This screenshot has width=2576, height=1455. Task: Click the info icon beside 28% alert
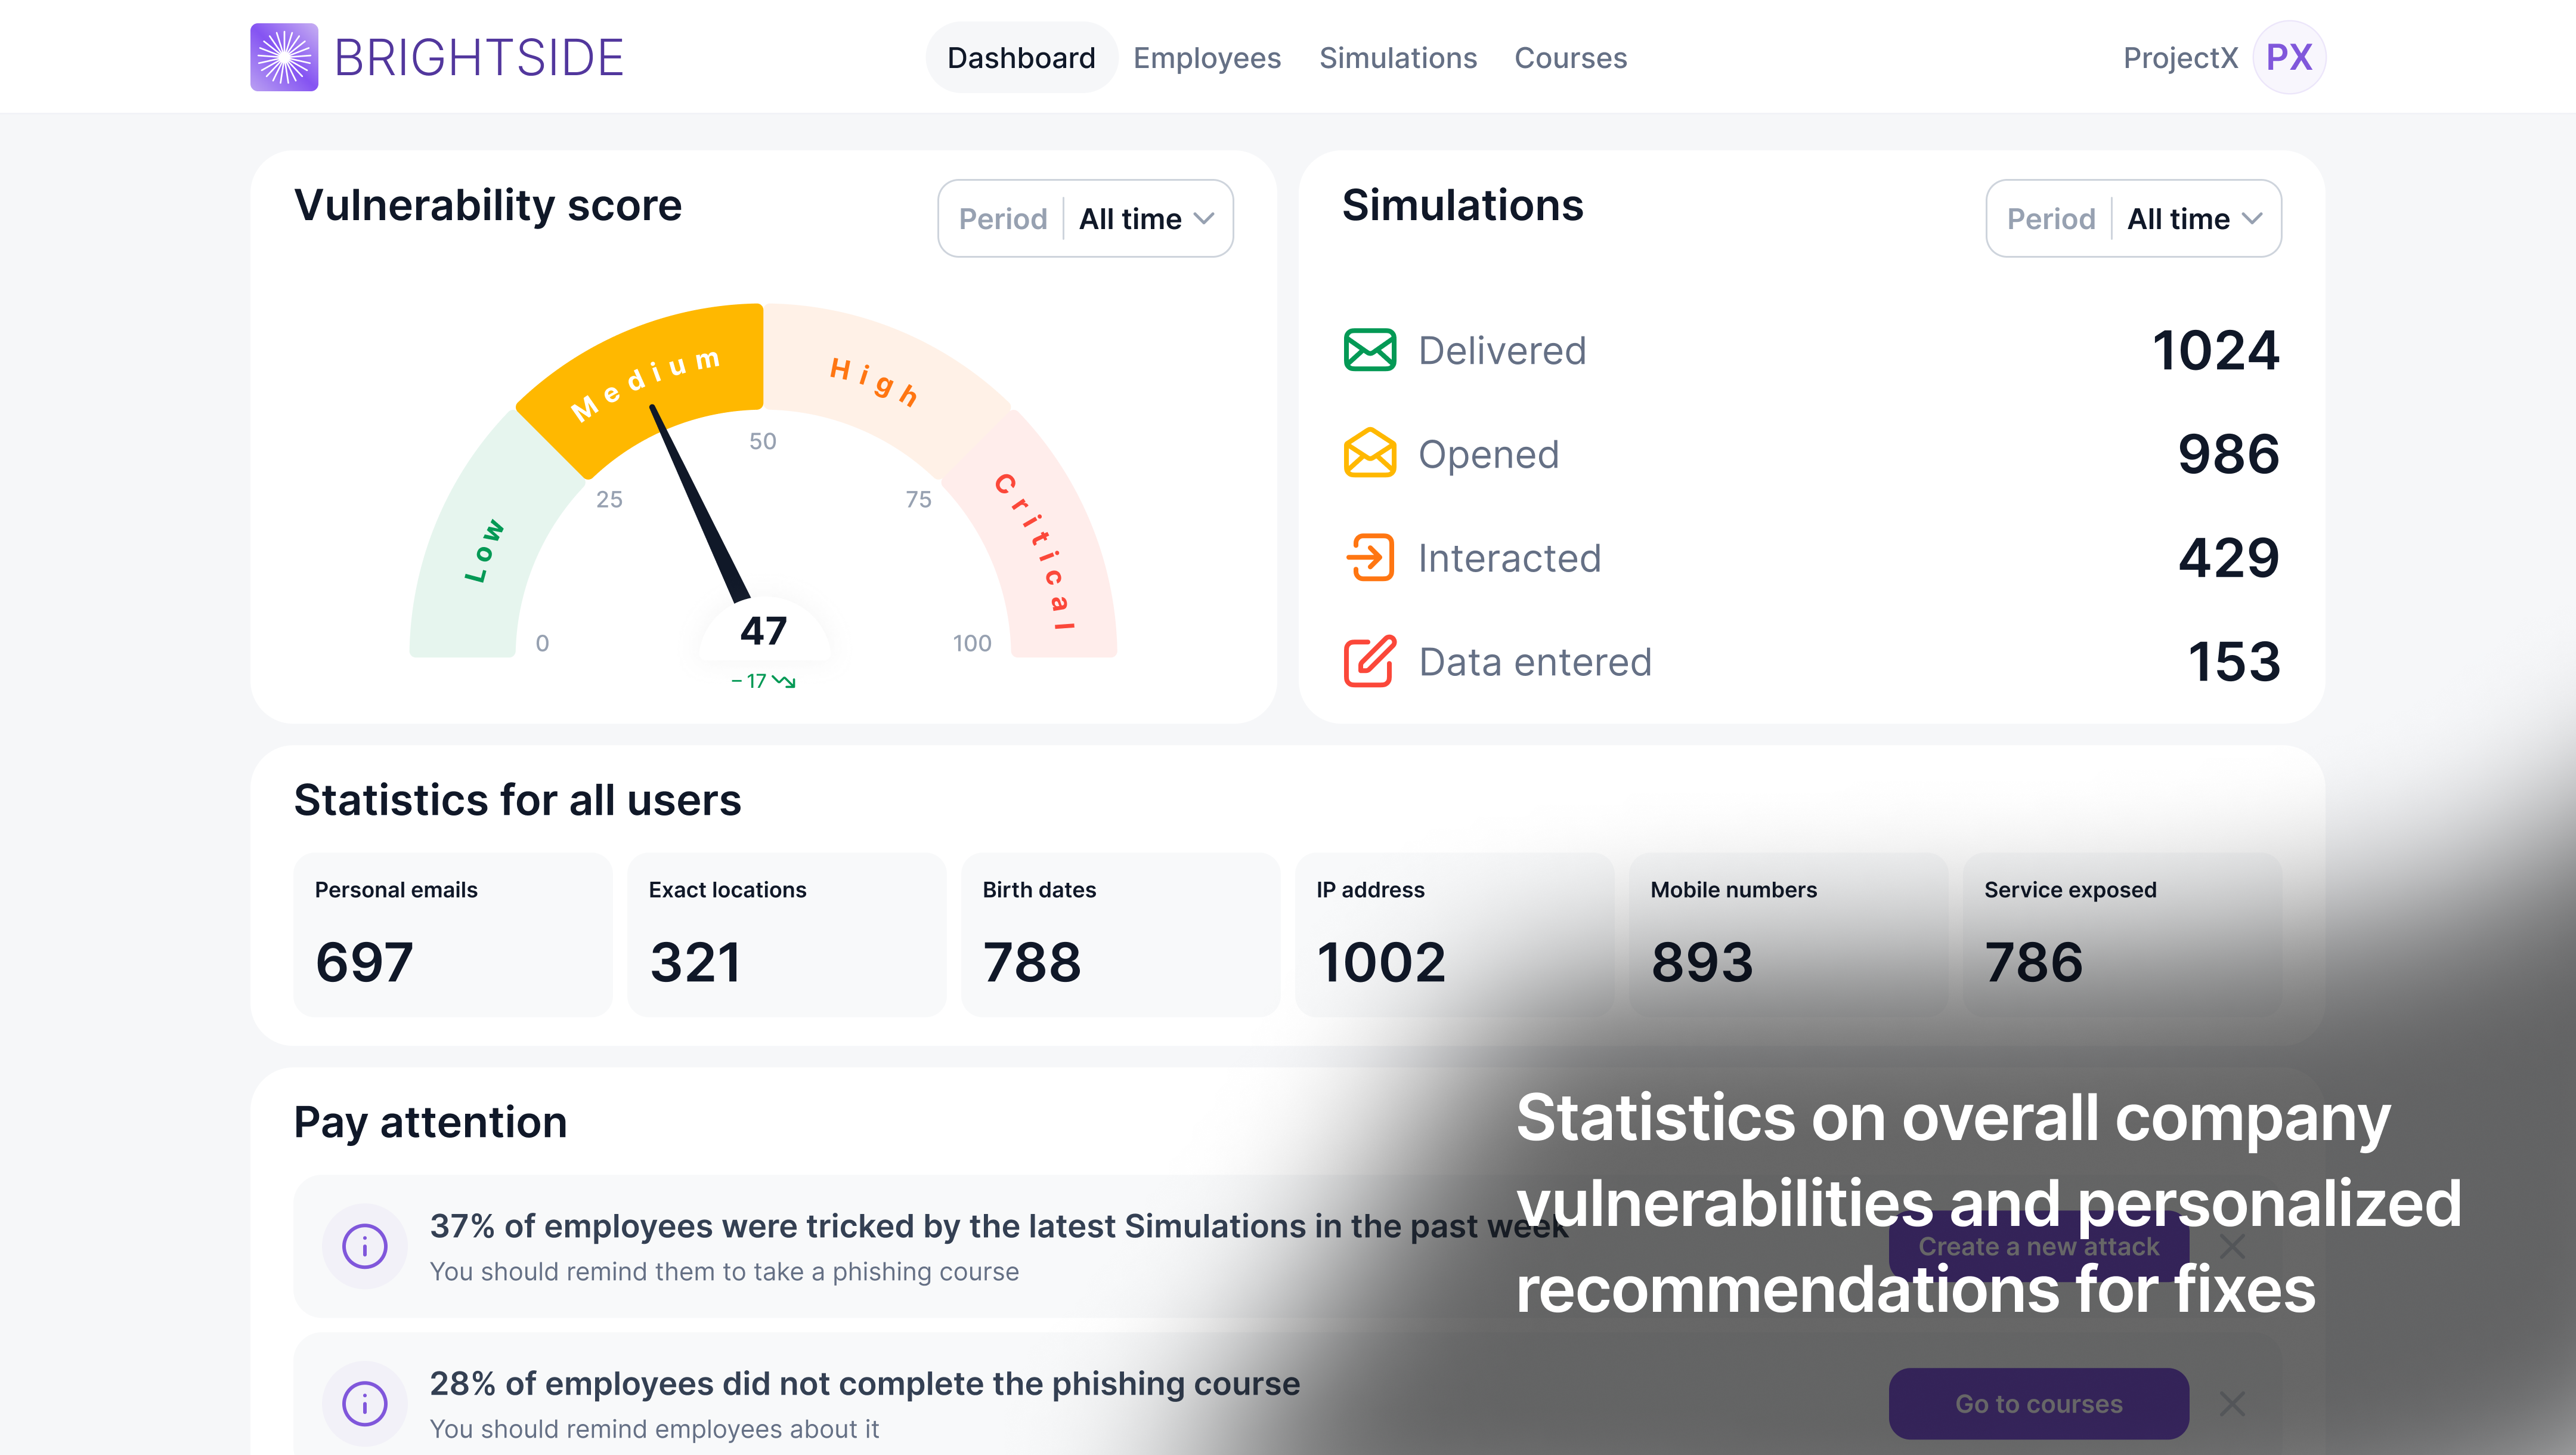[364, 1403]
